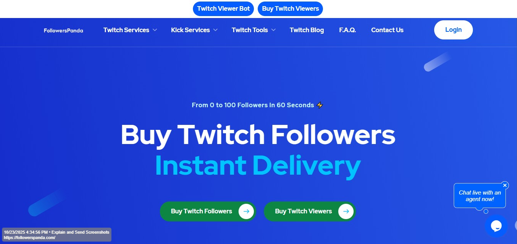Image resolution: width=517 pixels, height=244 pixels.
Task: Click the green Buy Twitch Followers button
Action: [x=208, y=211]
